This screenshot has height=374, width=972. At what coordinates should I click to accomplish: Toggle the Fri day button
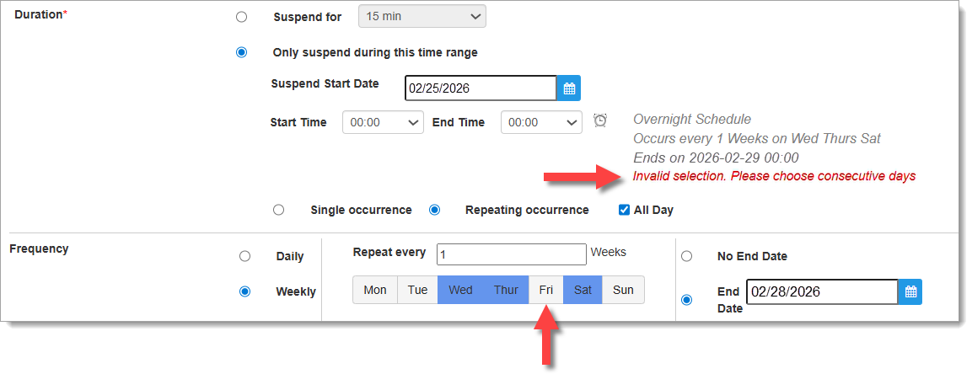coord(546,290)
